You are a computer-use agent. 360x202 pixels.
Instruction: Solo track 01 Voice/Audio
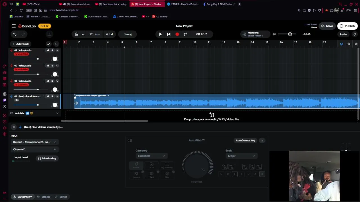point(52,50)
